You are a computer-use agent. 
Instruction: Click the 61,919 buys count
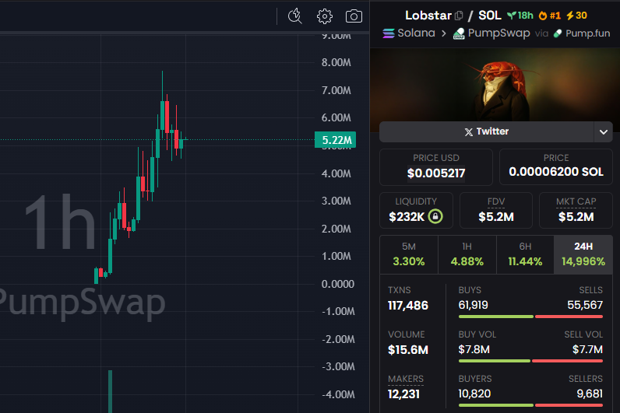pos(474,305)
